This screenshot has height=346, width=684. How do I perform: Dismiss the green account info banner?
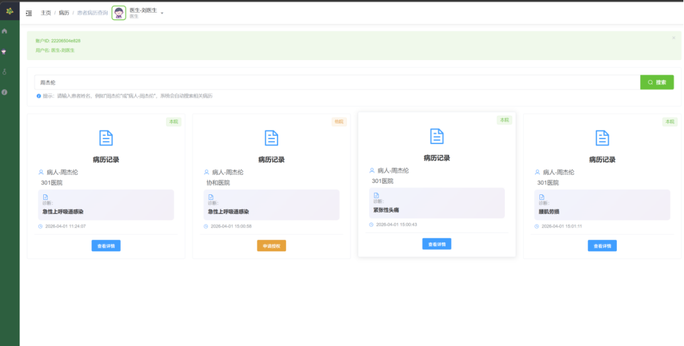coord(673,38)
